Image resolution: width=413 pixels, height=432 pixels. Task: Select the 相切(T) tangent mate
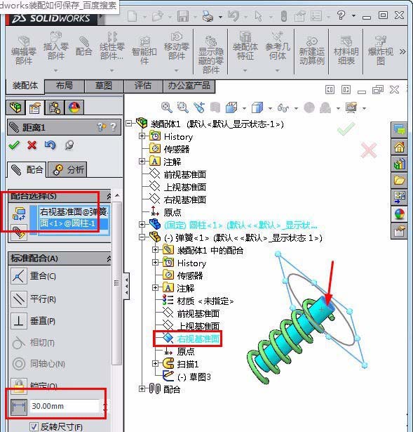click(x=19, y=343)
